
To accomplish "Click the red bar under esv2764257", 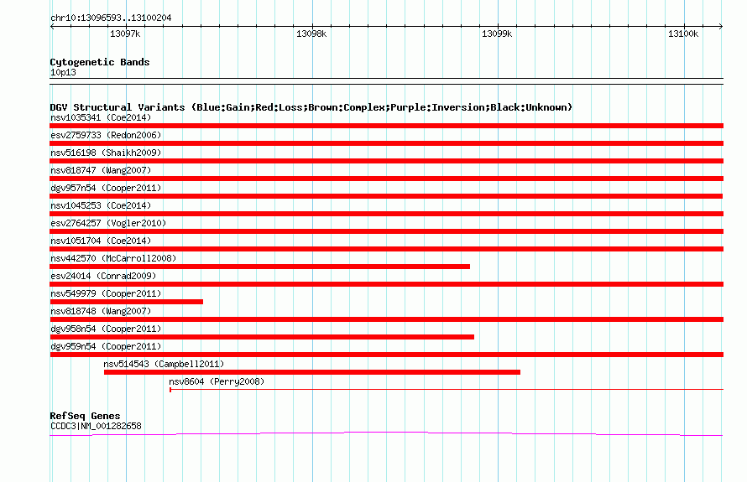I will [386, 231].
